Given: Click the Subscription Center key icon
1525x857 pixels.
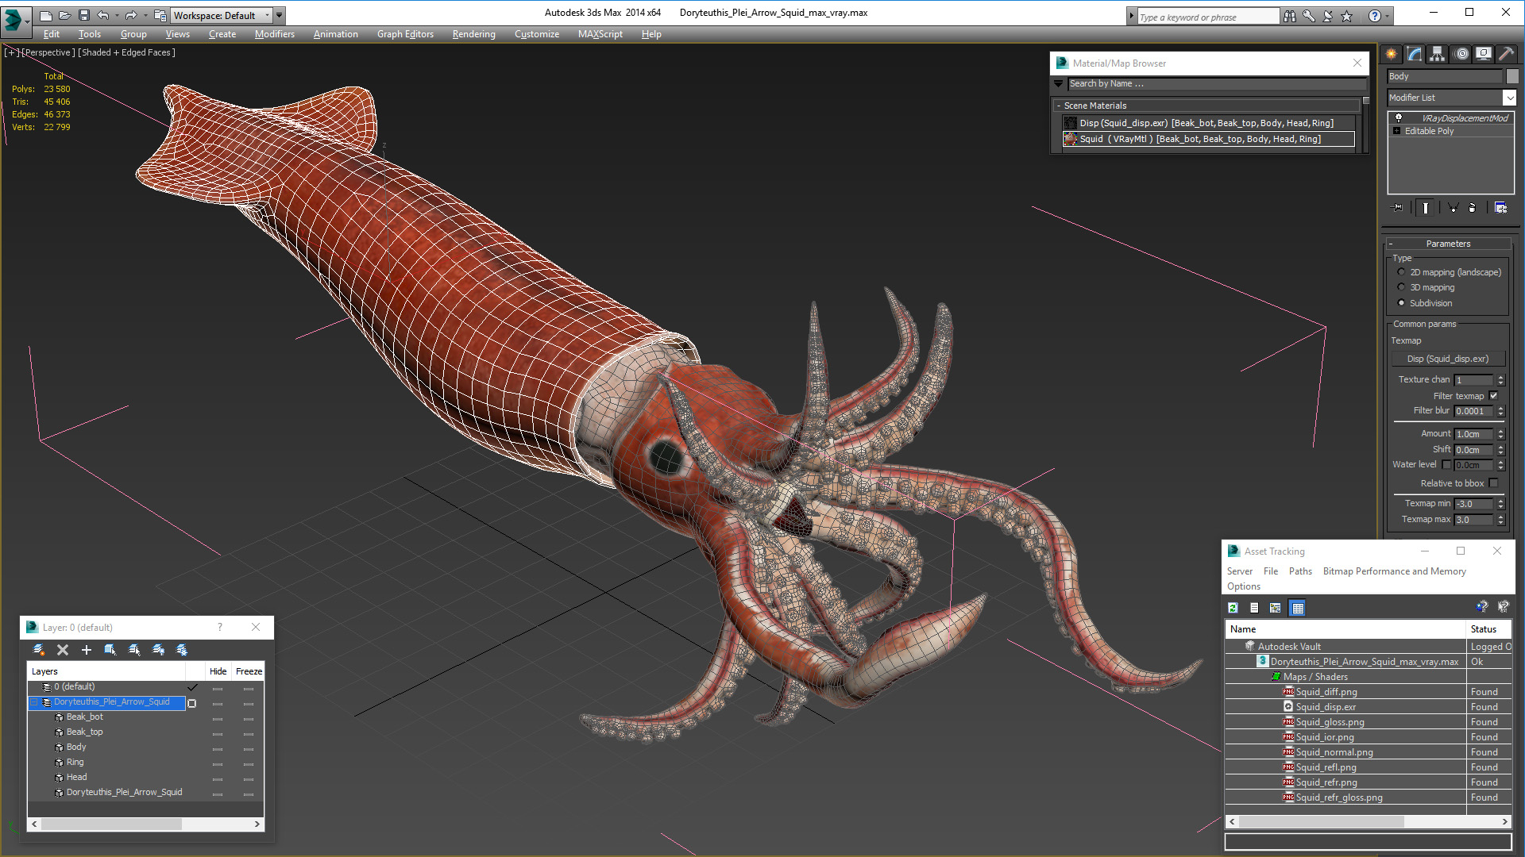Looking at the screenshot, I should pos(1308,16).
